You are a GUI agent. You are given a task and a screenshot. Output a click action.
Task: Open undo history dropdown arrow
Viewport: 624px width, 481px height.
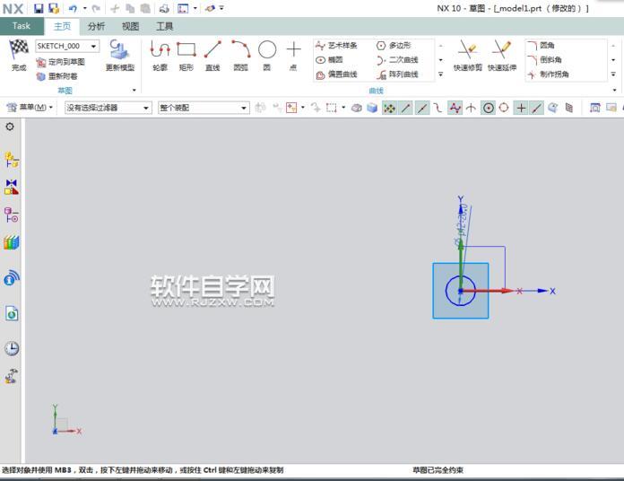click(x=85, y=8)
